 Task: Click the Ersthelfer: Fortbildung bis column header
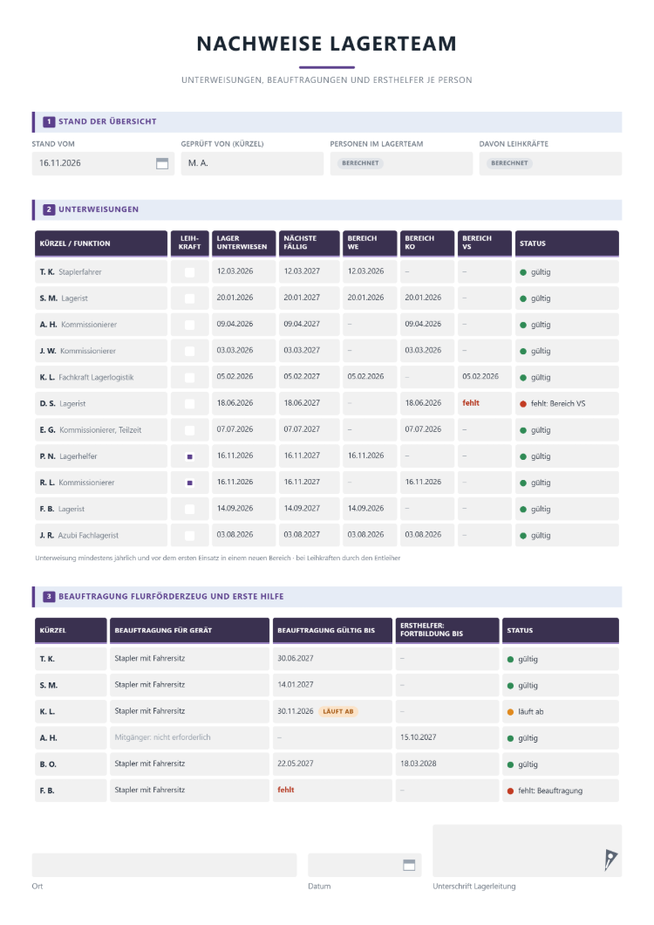click(x=447, y=630)
